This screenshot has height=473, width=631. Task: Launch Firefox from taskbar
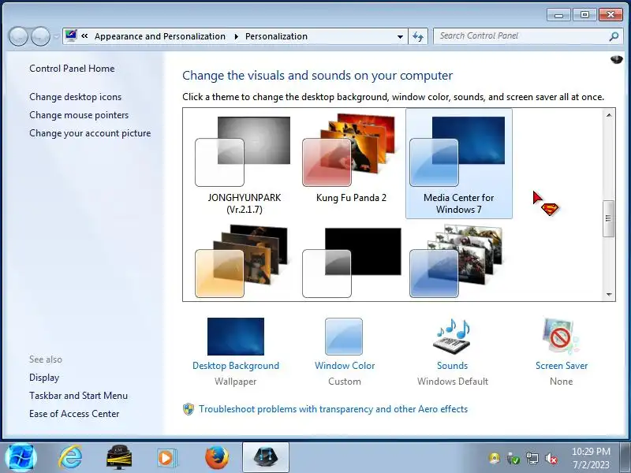point(217,458)
